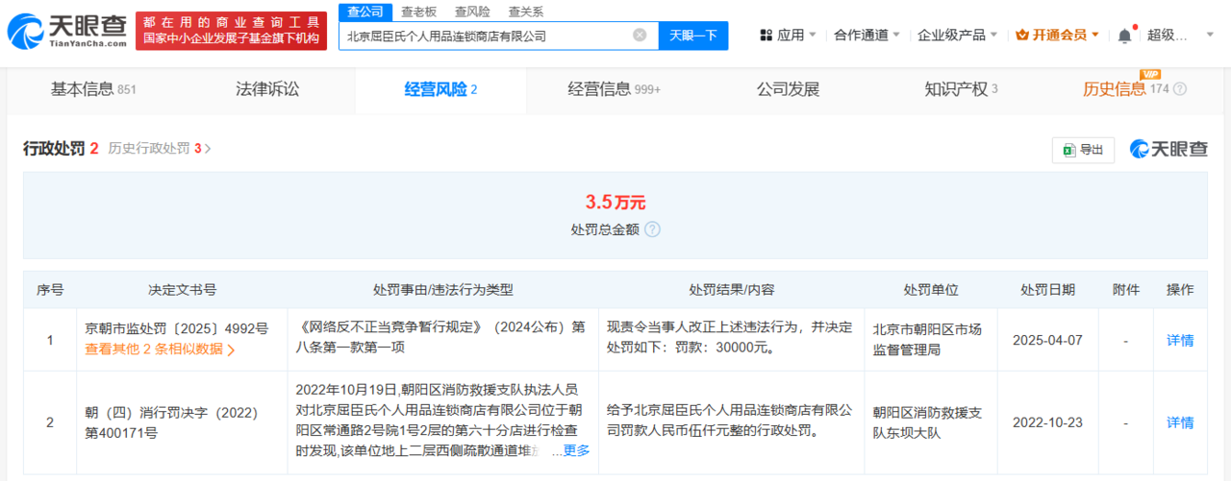Export the penalty table with 导出
Viewport: 1231px width, 481px height.
(x=1083, y=150)
